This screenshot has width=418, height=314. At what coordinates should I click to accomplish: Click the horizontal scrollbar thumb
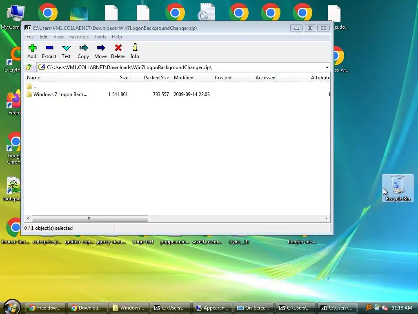90,218
